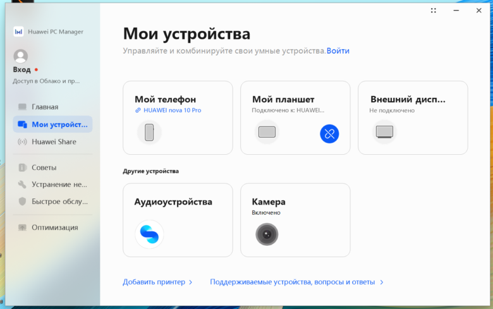This screenshot has width=493, height=309.
Task: Open Быстрое обслуживание section
Action: point(52,202)
